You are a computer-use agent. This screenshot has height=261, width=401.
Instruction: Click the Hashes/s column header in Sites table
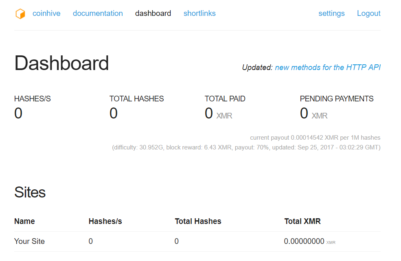(x=105, y=222)
